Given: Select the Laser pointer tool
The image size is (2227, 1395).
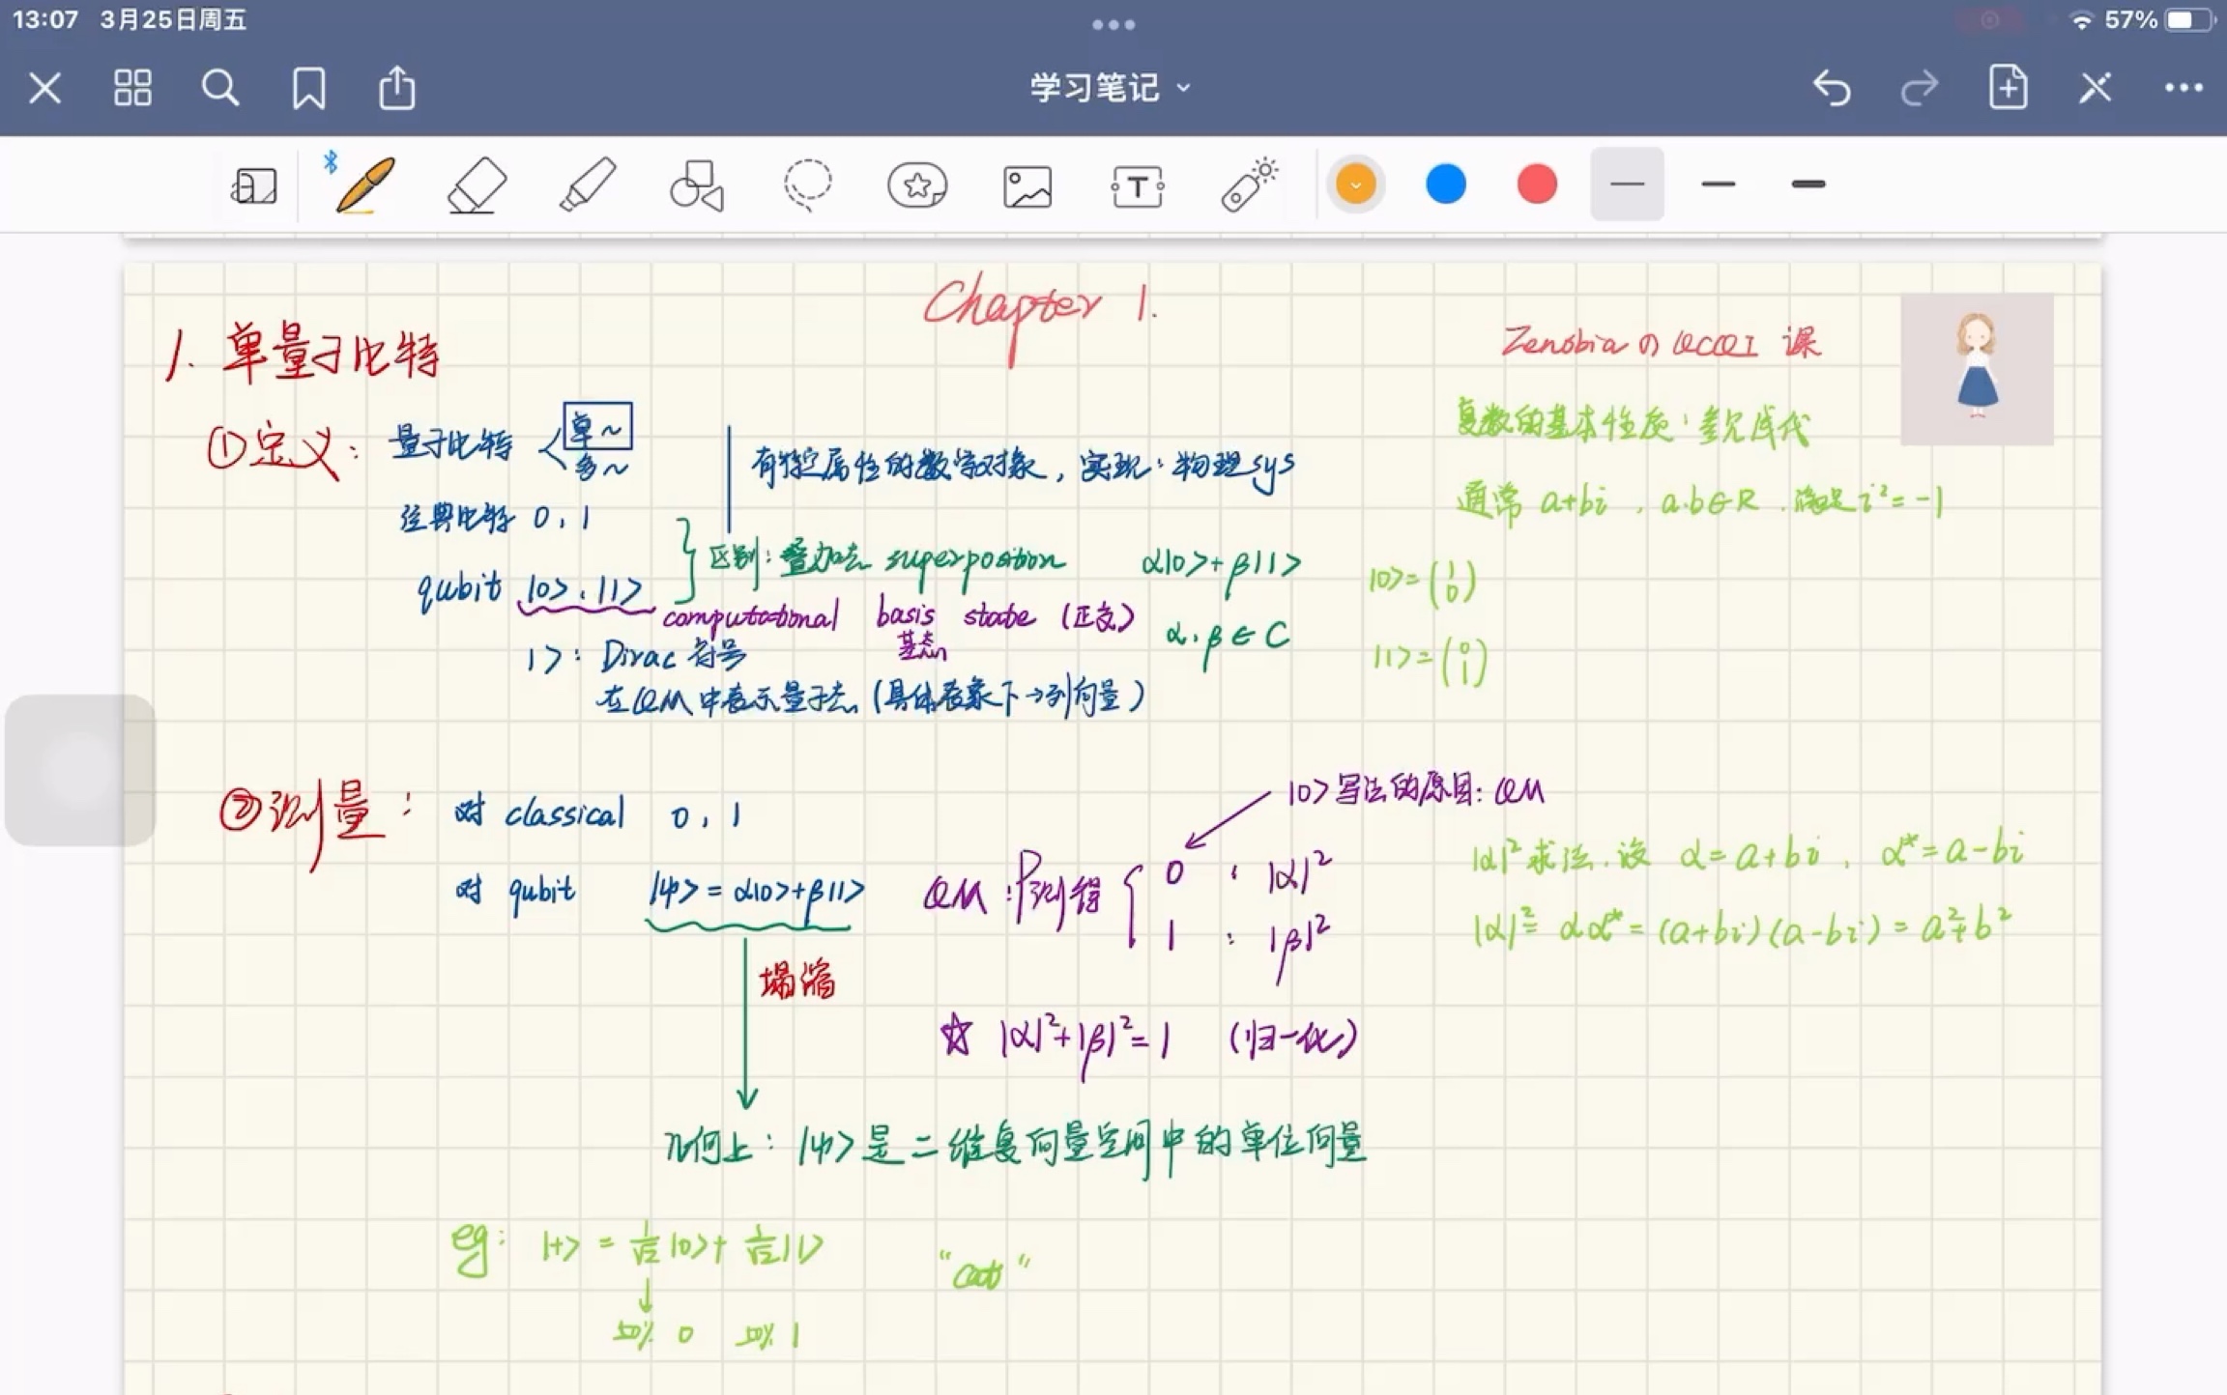Looking at the screenshot, I should point(1249,184).
